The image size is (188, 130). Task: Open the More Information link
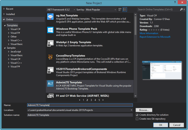pyautogui.click(x=149, y=33)
